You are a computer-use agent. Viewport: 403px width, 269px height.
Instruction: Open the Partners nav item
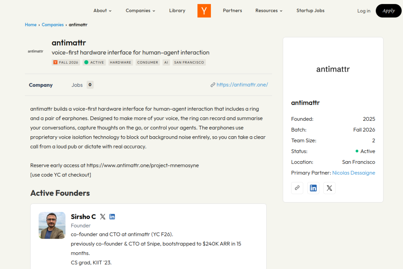coord(232,11)
